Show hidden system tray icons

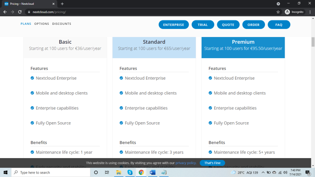tap(263, 173)
